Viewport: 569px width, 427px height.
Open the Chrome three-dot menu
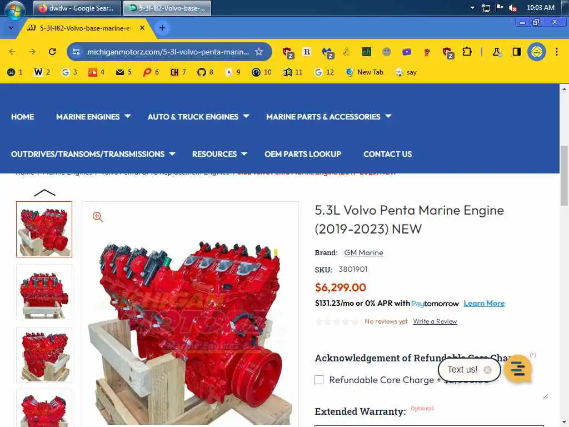(x=556, y=52)
